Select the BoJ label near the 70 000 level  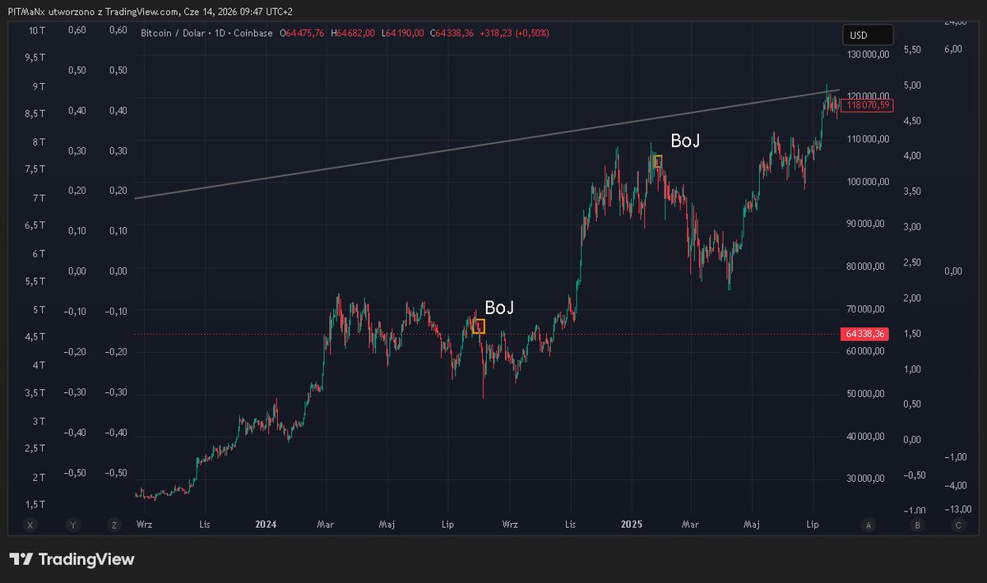point(499,308)
